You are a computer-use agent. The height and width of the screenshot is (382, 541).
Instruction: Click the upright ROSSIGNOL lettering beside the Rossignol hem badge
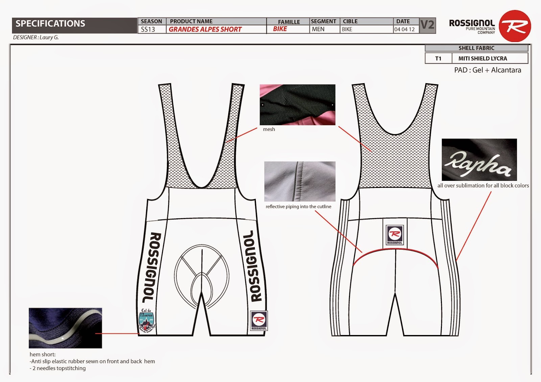[x=255, y=266]
